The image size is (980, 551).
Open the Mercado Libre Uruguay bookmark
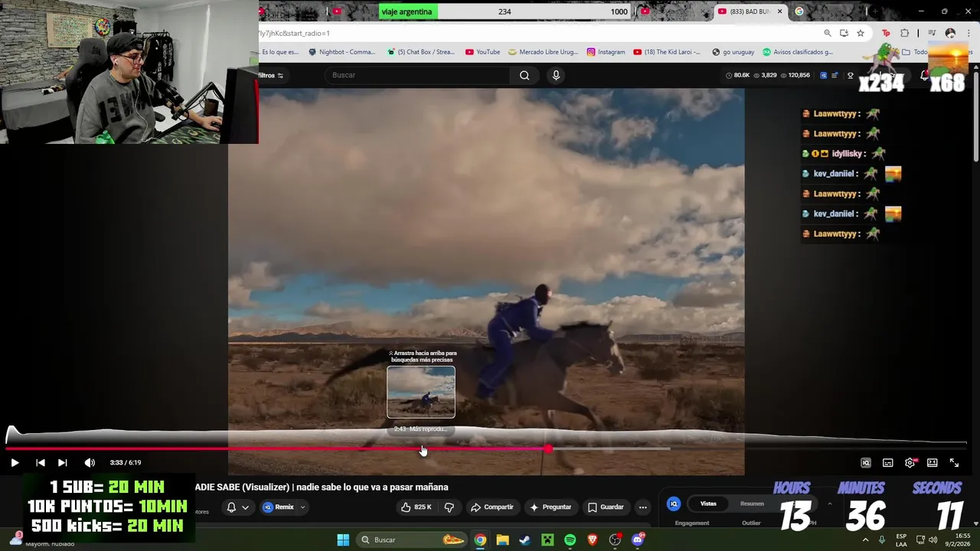pyautogui.click(x=543, y=52)
